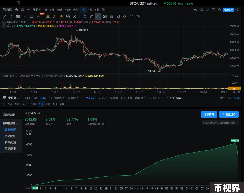Image resolution: width=244 pixels, height=193 pixels.
Task: Switch to KDJ sub-indicator
Action: [x=123, y=98]
